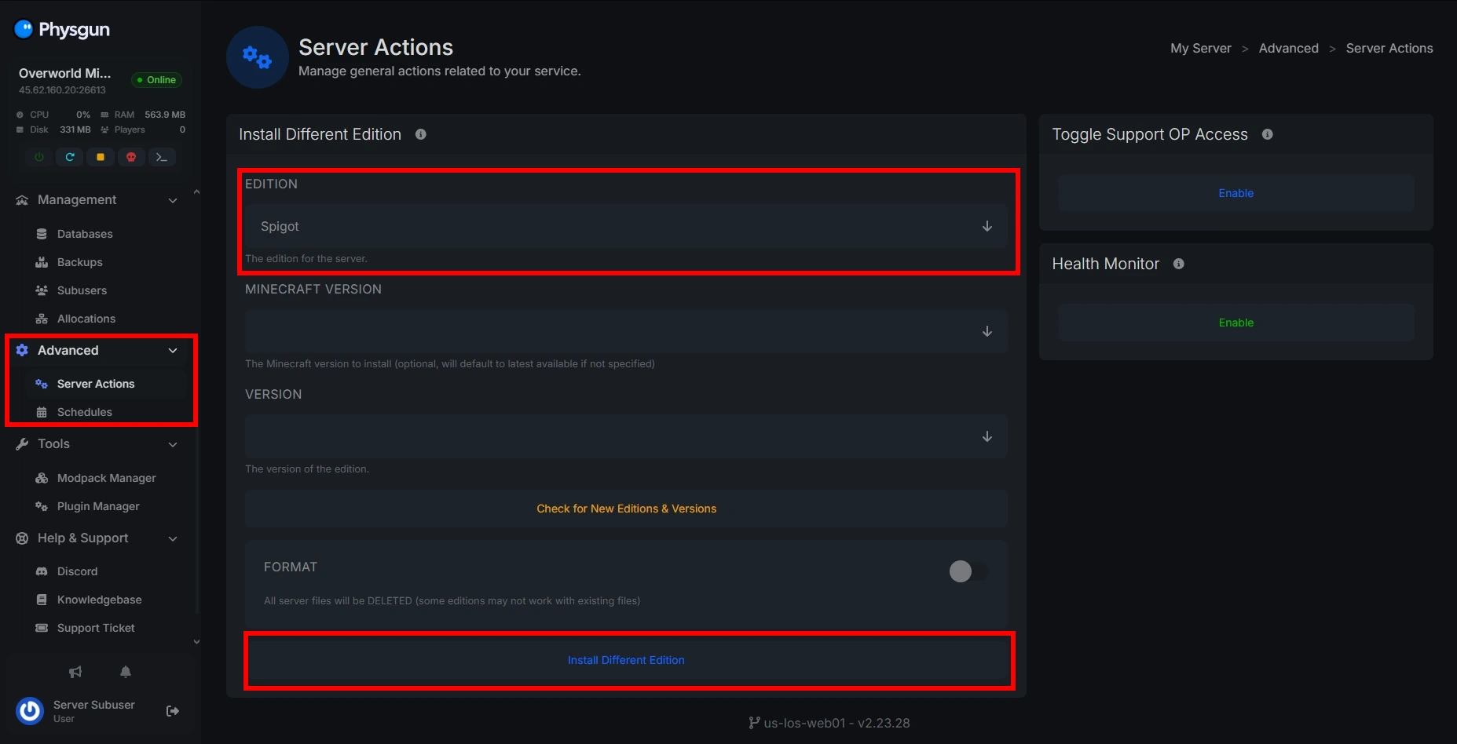Open the Minecraft Version dropdown
1457x744 pixels.
(625, 331)
